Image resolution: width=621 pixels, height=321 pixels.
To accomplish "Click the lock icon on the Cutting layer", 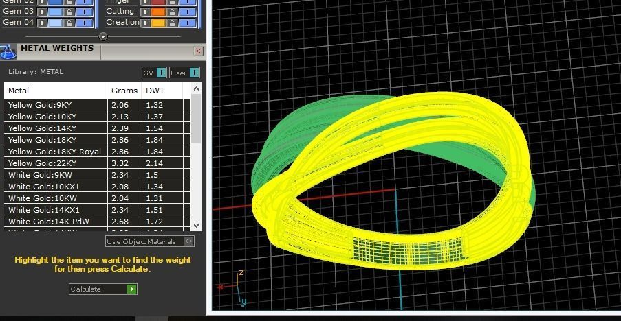I will pos(173,12).
